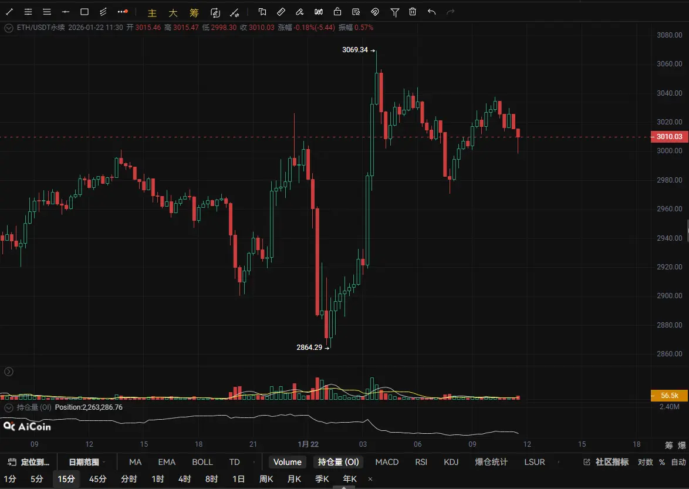Switch to the 年K yearly chart
The width and height of the screenshot is (689, 489).
tap(350, 479)
